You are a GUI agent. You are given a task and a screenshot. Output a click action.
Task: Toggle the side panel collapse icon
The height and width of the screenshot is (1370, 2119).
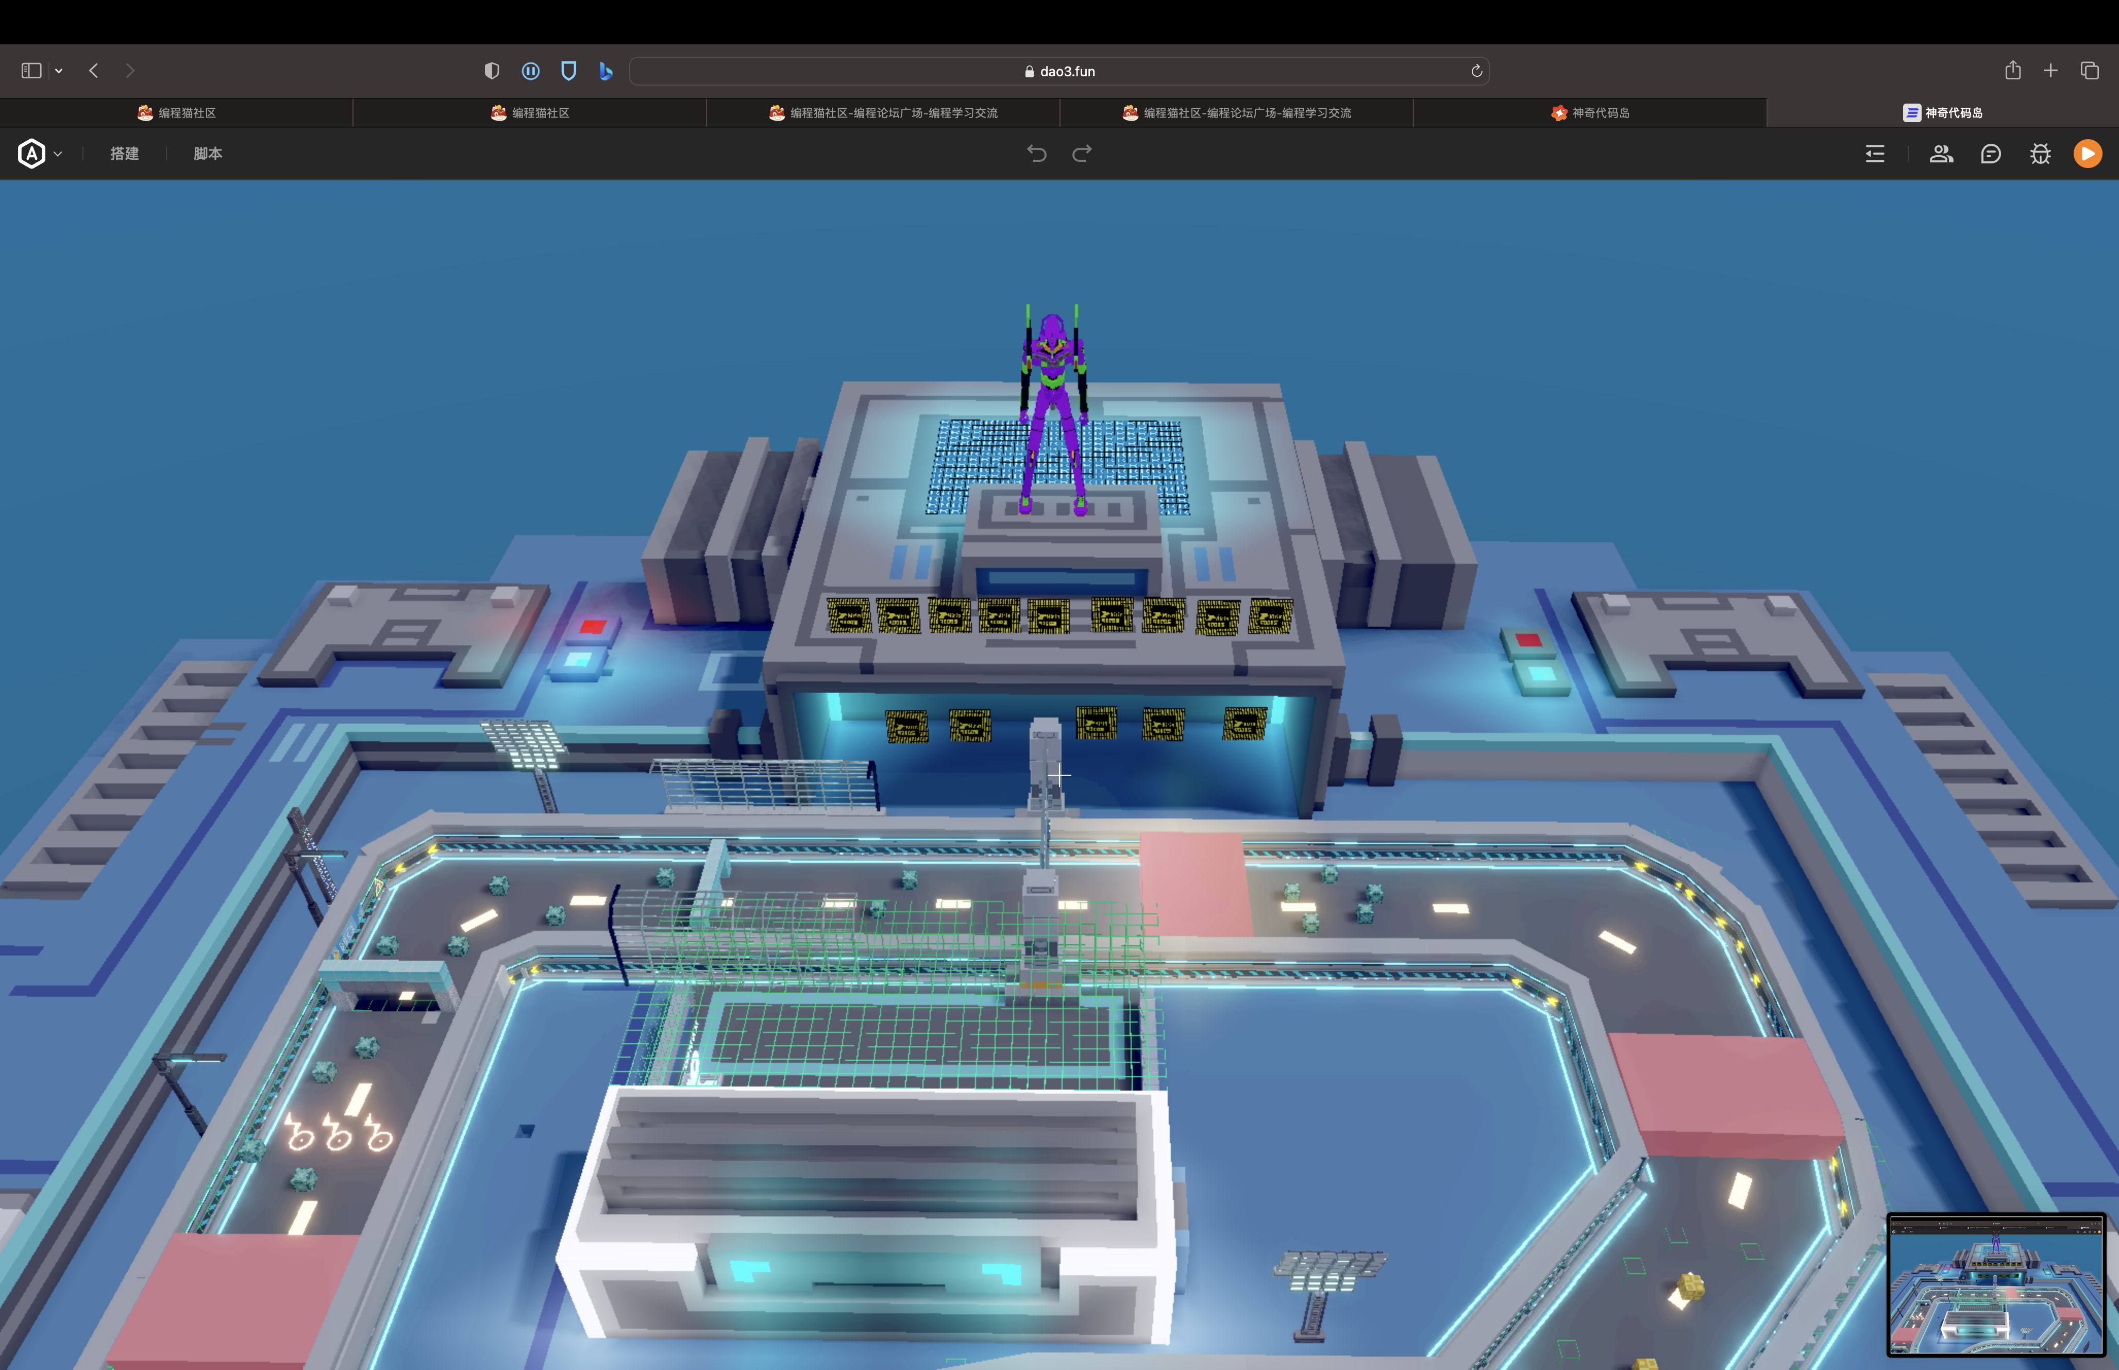(x=1874, y=154)
